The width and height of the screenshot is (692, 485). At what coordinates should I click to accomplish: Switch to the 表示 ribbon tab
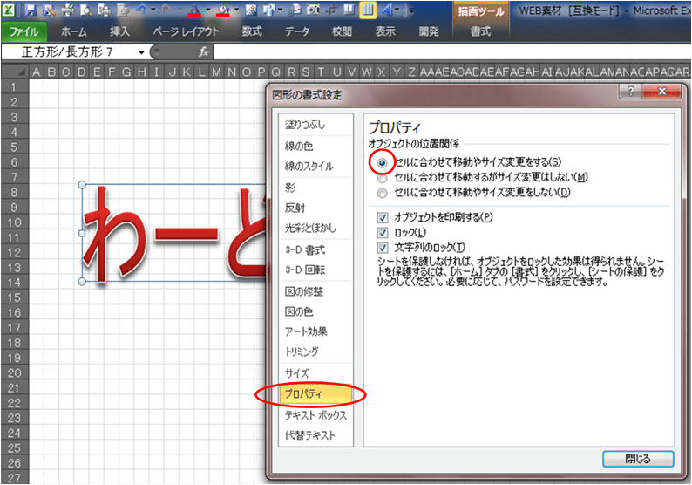[x=385, y=31]
